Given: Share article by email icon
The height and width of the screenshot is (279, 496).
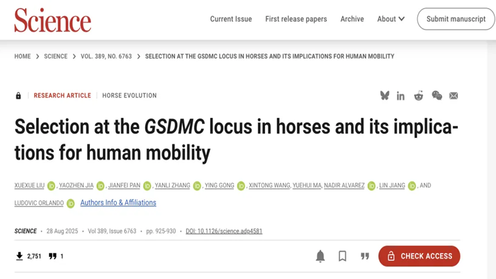Looking at the screenshot, I should coord(453,96).
